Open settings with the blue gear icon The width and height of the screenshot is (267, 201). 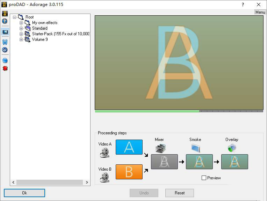(5, 50)
